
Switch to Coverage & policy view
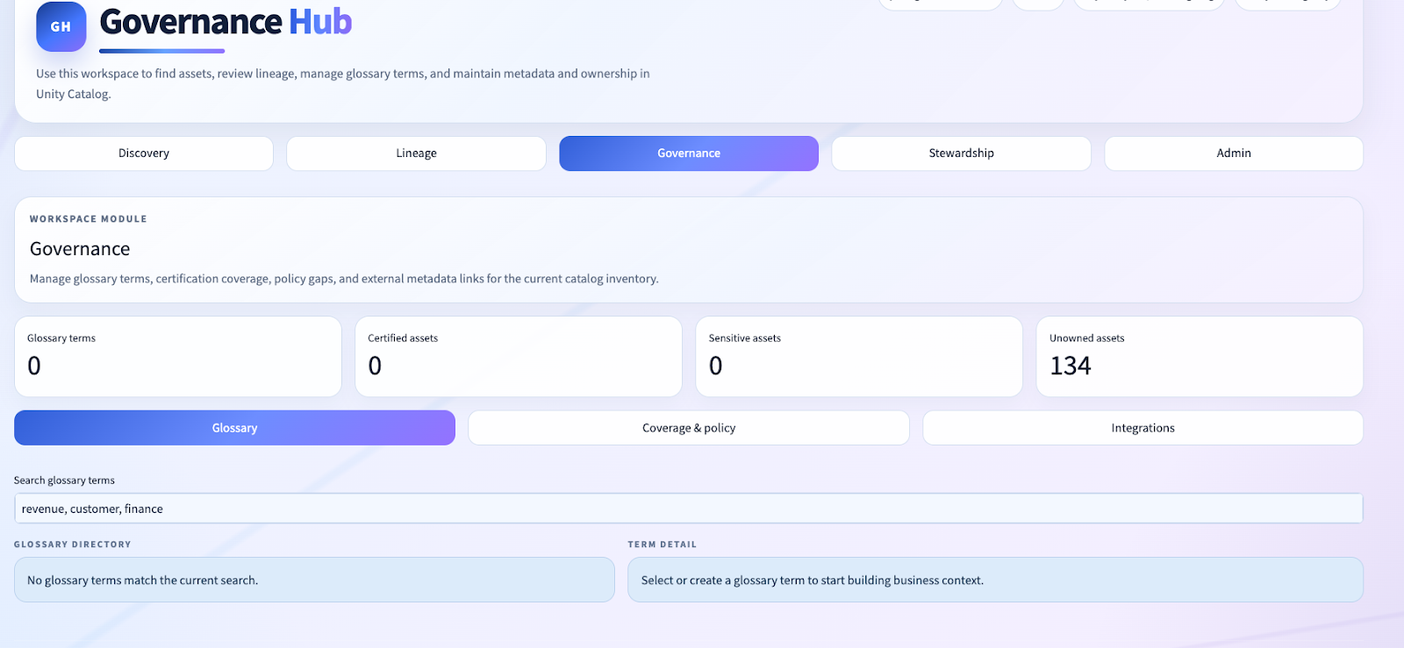(x=689, y=428)
